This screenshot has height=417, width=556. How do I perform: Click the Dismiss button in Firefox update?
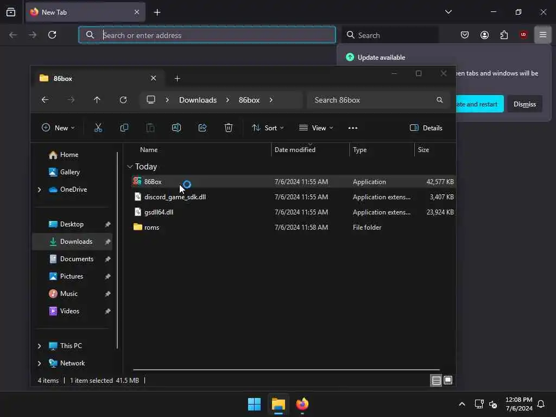point(525,104)
